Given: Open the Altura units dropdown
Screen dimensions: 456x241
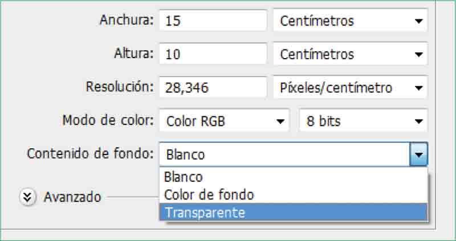Looking at the screenshot, I should coord(350,55).
